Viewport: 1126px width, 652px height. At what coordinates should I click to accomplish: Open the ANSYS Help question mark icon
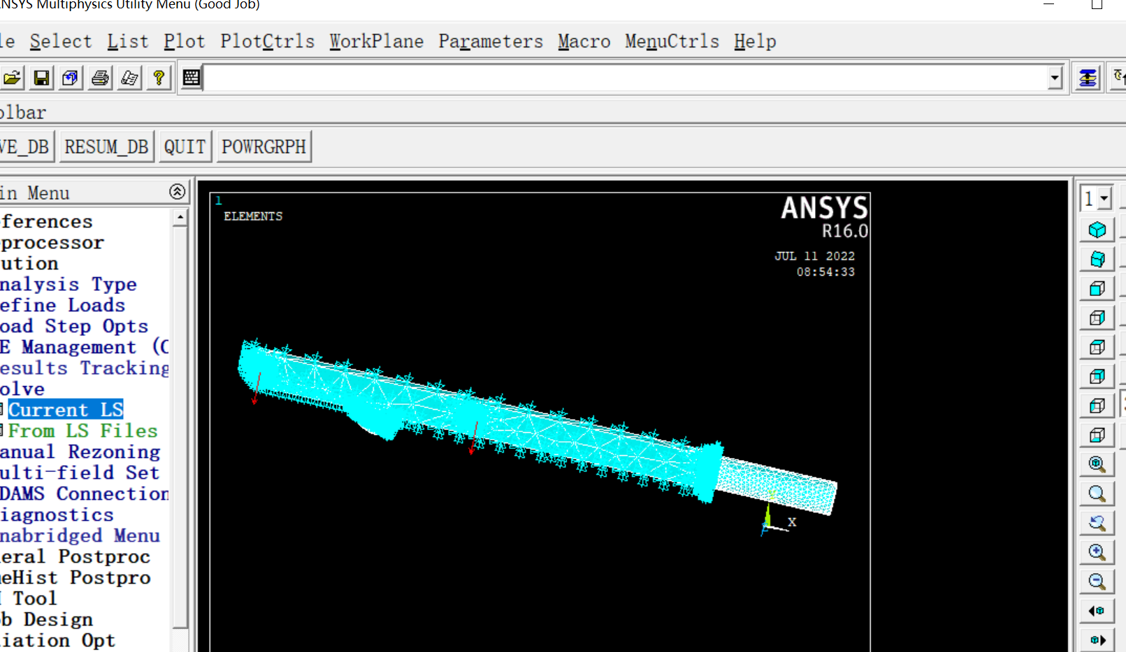coord(159,77)
